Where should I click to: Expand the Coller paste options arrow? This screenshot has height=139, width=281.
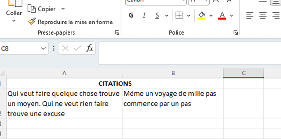click(x=14, y=21)
